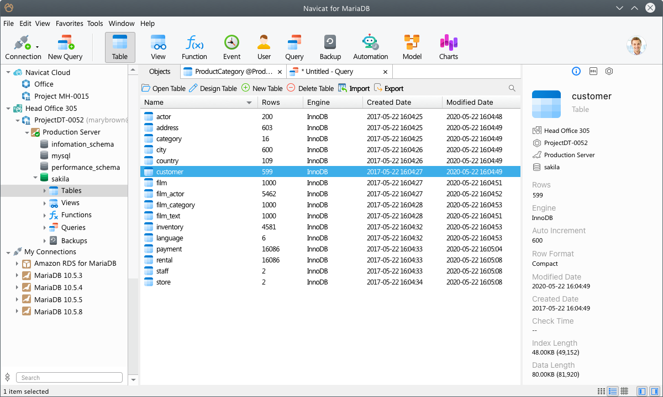Show the general info panel tab icon
The width and height of the screenshot is (663, 397).
coord(576,72)
